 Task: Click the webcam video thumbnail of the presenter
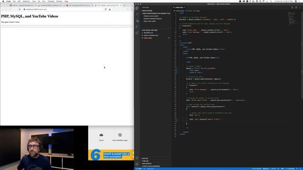tap(37, 149)
